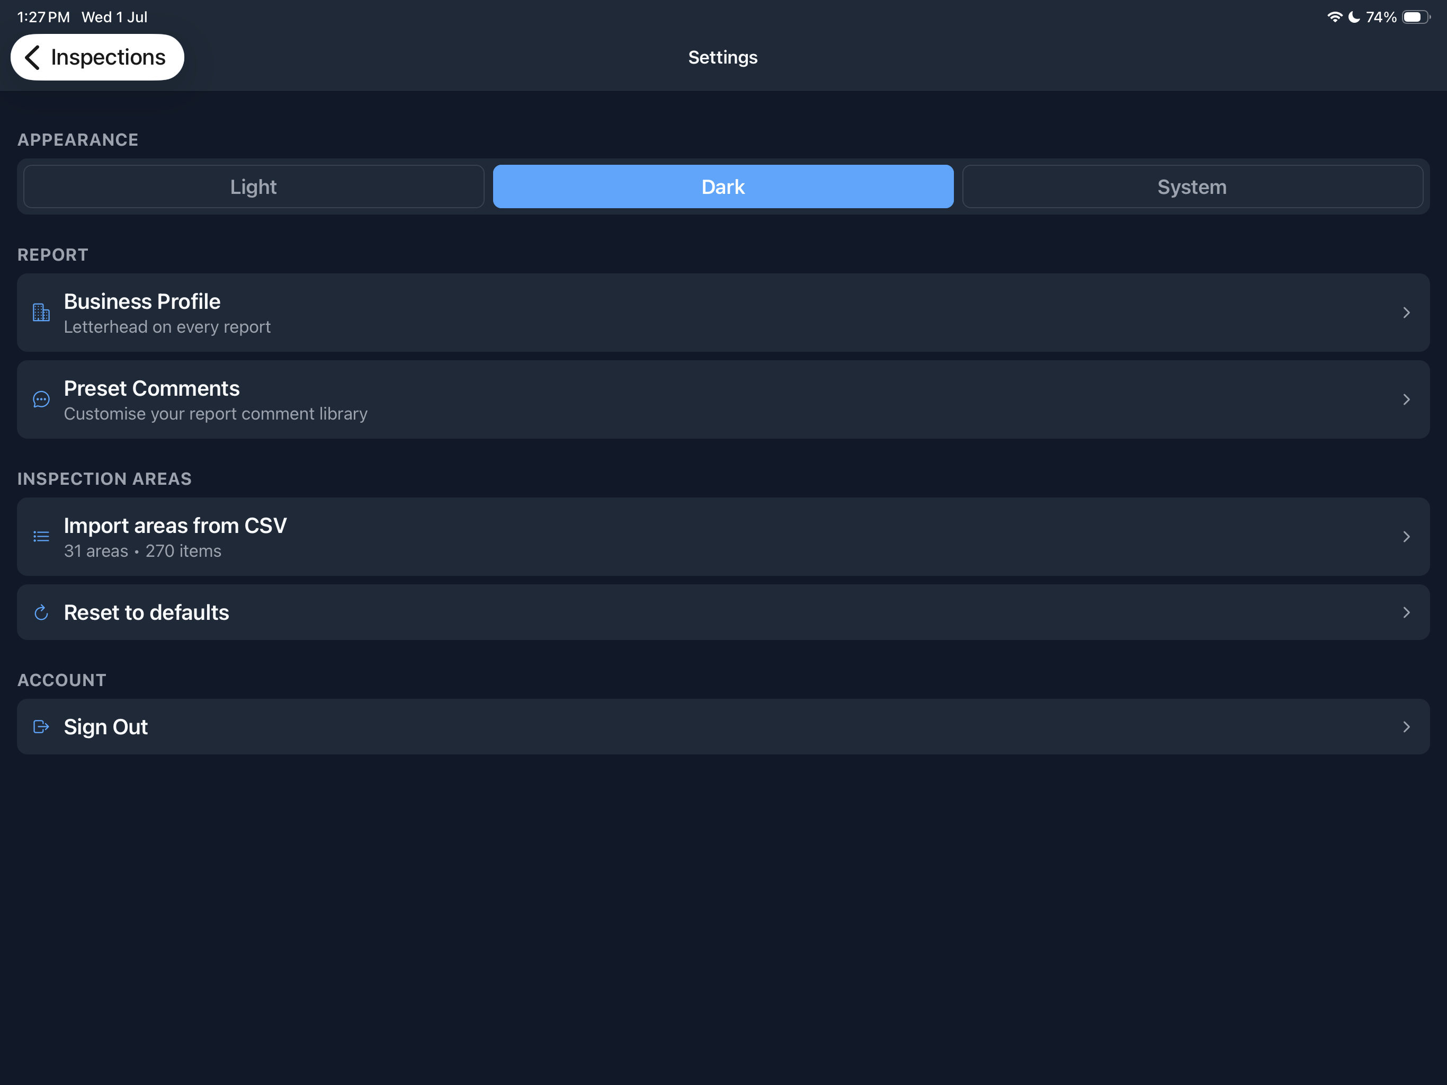
Task: Open the Business Profile settings
Action: (723, 313)
